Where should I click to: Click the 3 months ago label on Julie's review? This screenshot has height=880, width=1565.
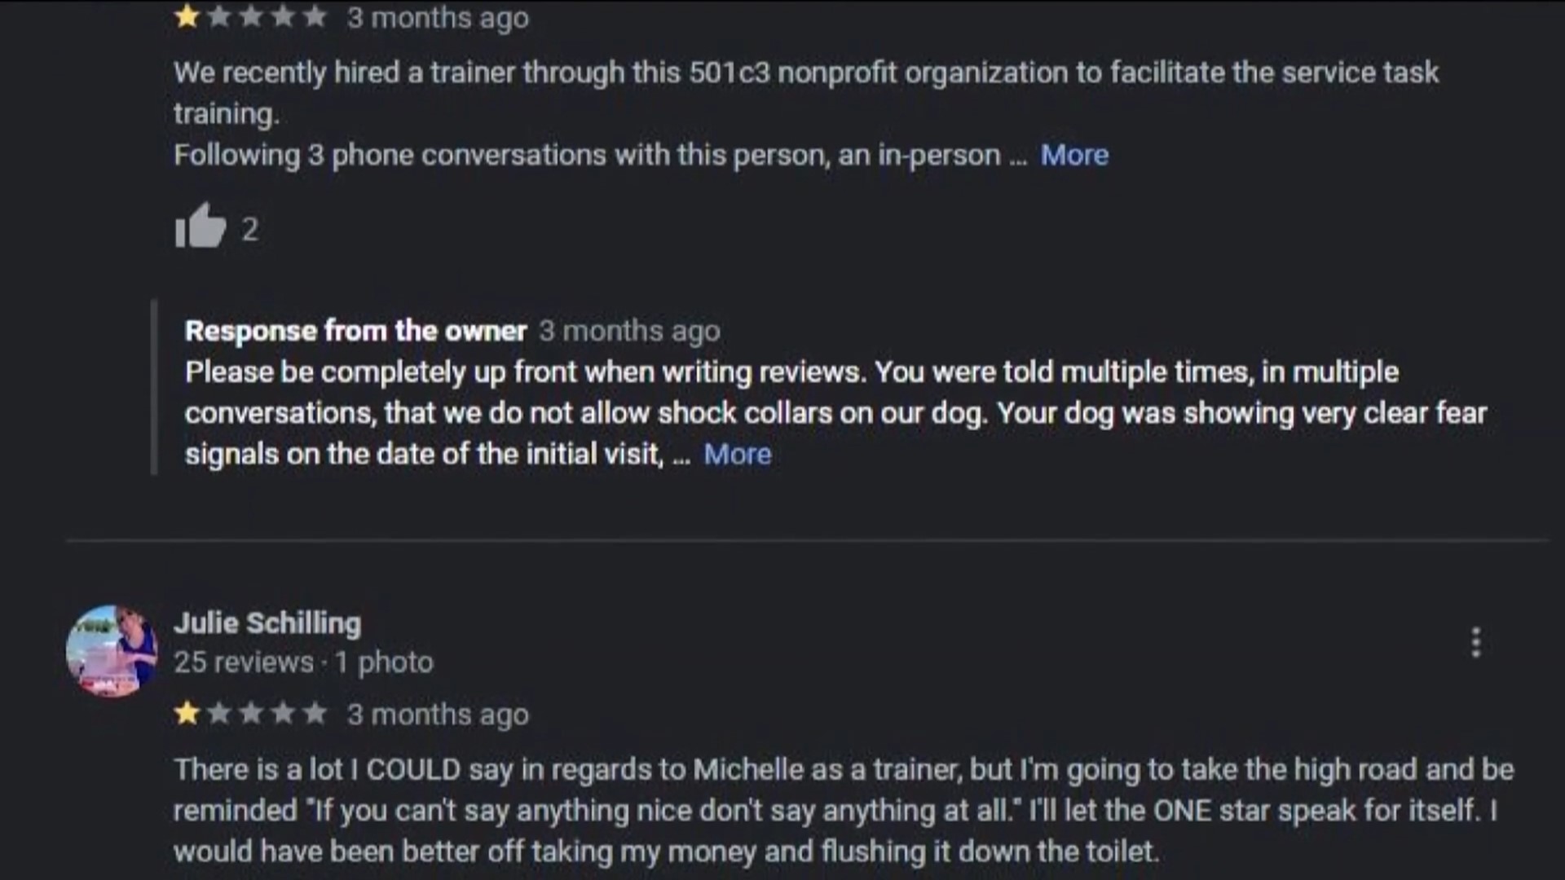click(438, 715)
